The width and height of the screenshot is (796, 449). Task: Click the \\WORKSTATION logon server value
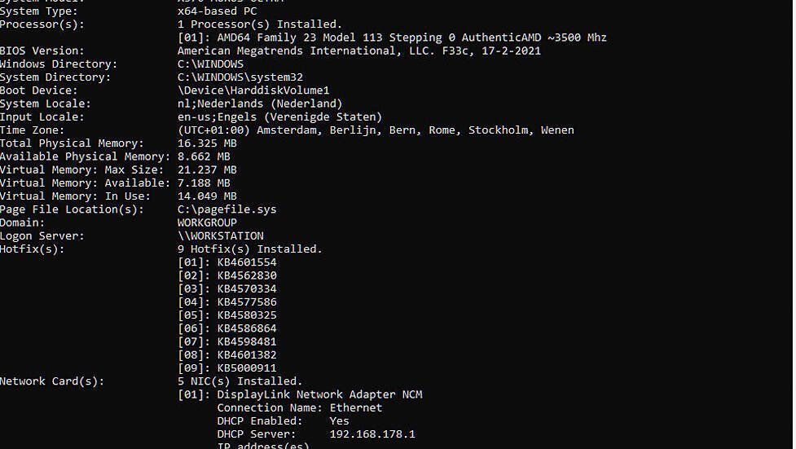click(220, 236)
